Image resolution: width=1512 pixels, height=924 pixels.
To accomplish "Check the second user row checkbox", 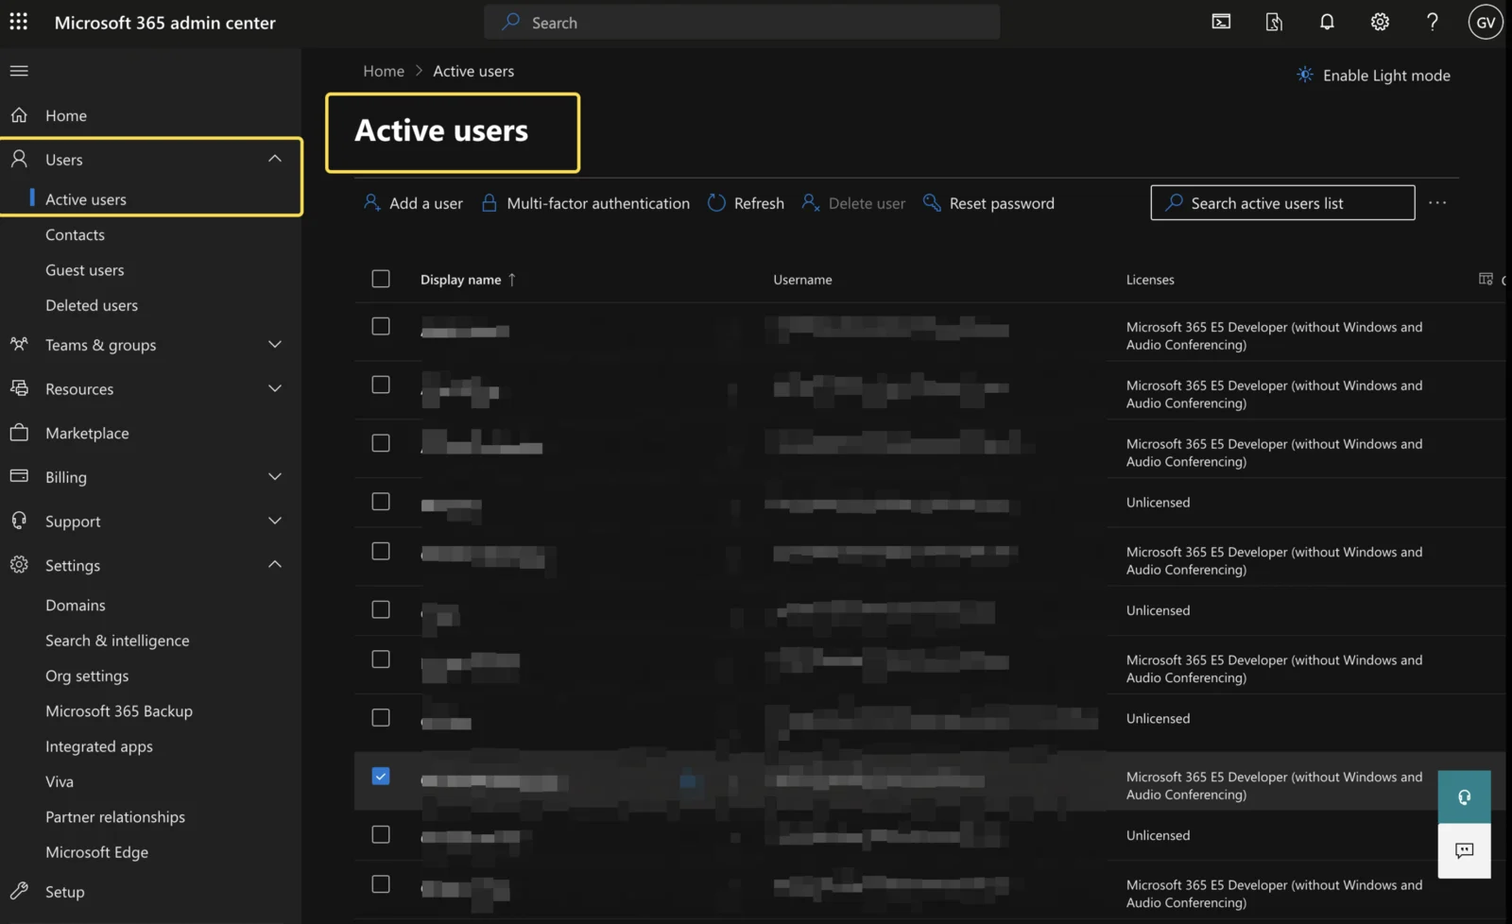I will pos(381,385).
